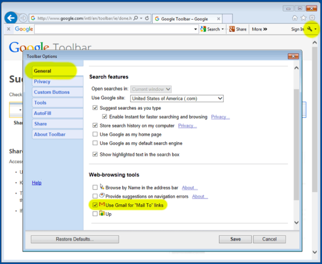Click Sign In on the toolbar
The width and height of the screenshot is (322, 264).
tap(298, 29)
